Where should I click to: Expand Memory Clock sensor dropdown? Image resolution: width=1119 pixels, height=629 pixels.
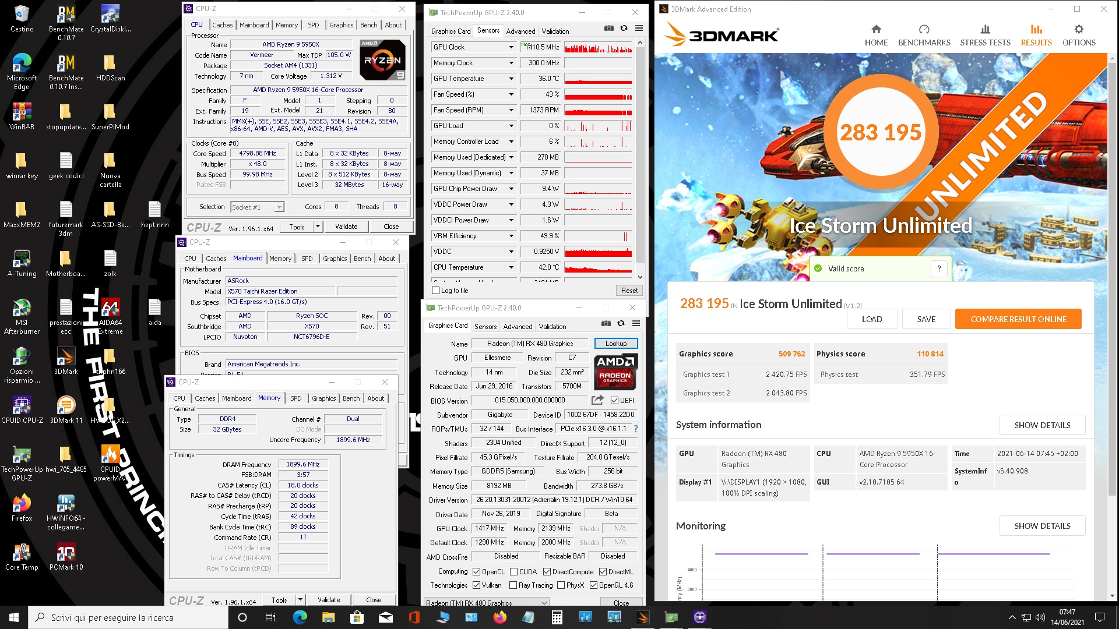coord(511,63)
